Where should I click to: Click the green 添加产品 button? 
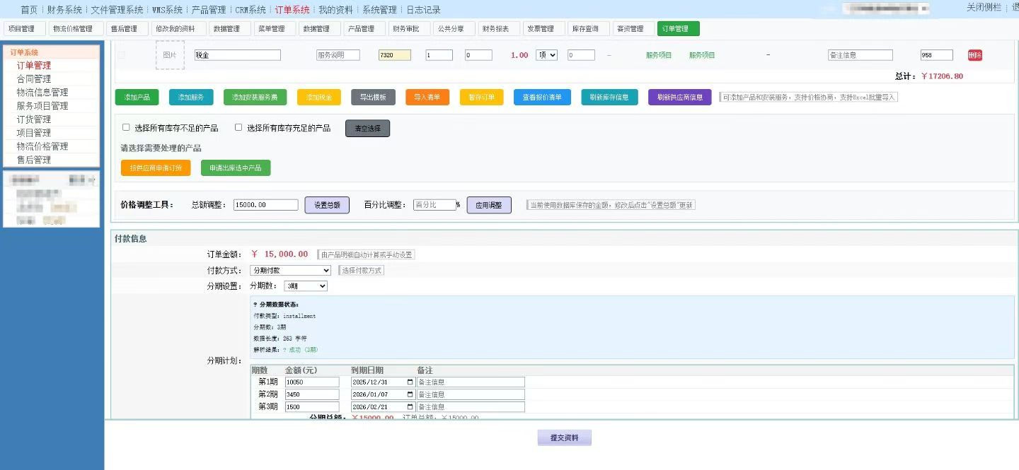click(x=137, y=98)
